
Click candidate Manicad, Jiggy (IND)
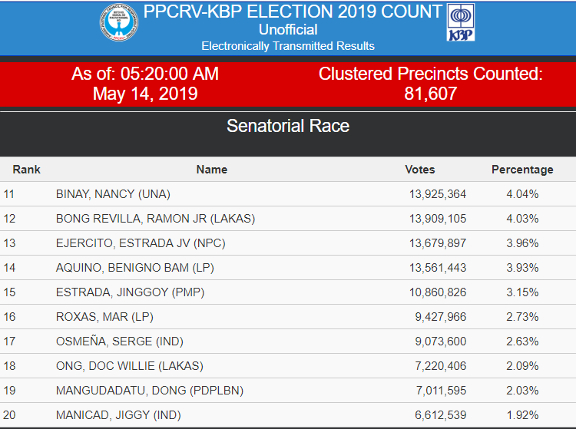tap(118, 415)
